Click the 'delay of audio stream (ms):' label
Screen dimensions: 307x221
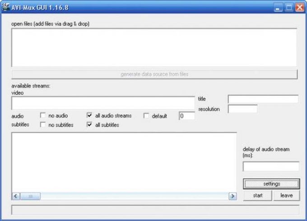266,152
